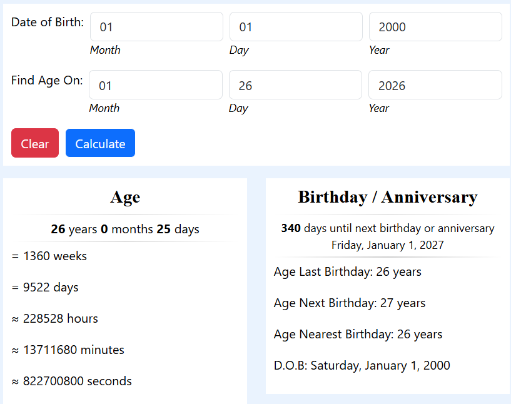Click the 26 years 0 months 25 days result
This screenshot has width=511, height=404.
125,229
